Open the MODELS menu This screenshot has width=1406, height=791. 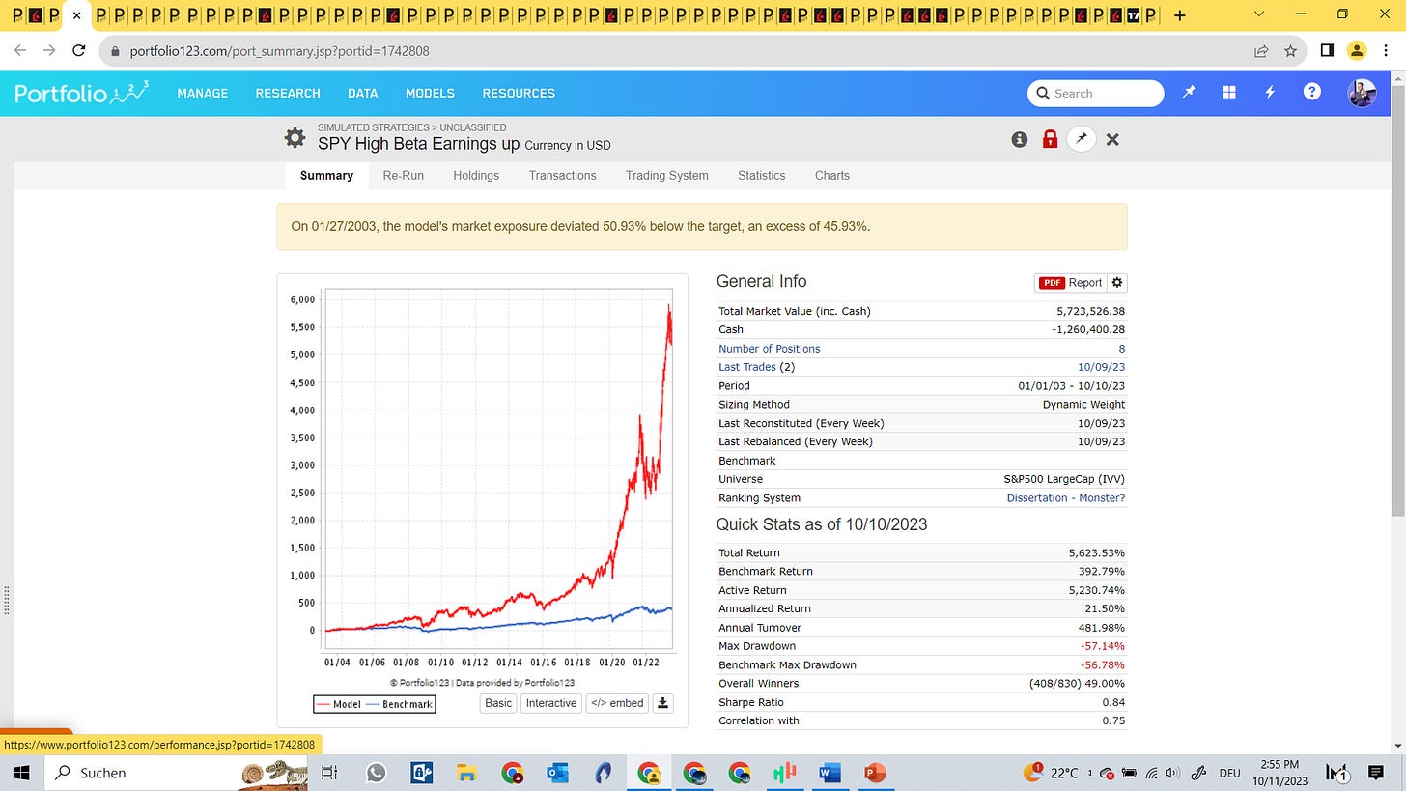(x=430, y=93)
